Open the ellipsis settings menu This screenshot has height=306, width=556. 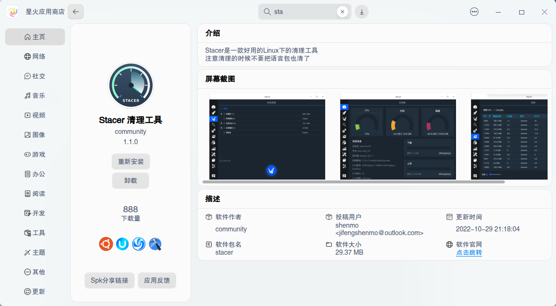pos(474,11)
